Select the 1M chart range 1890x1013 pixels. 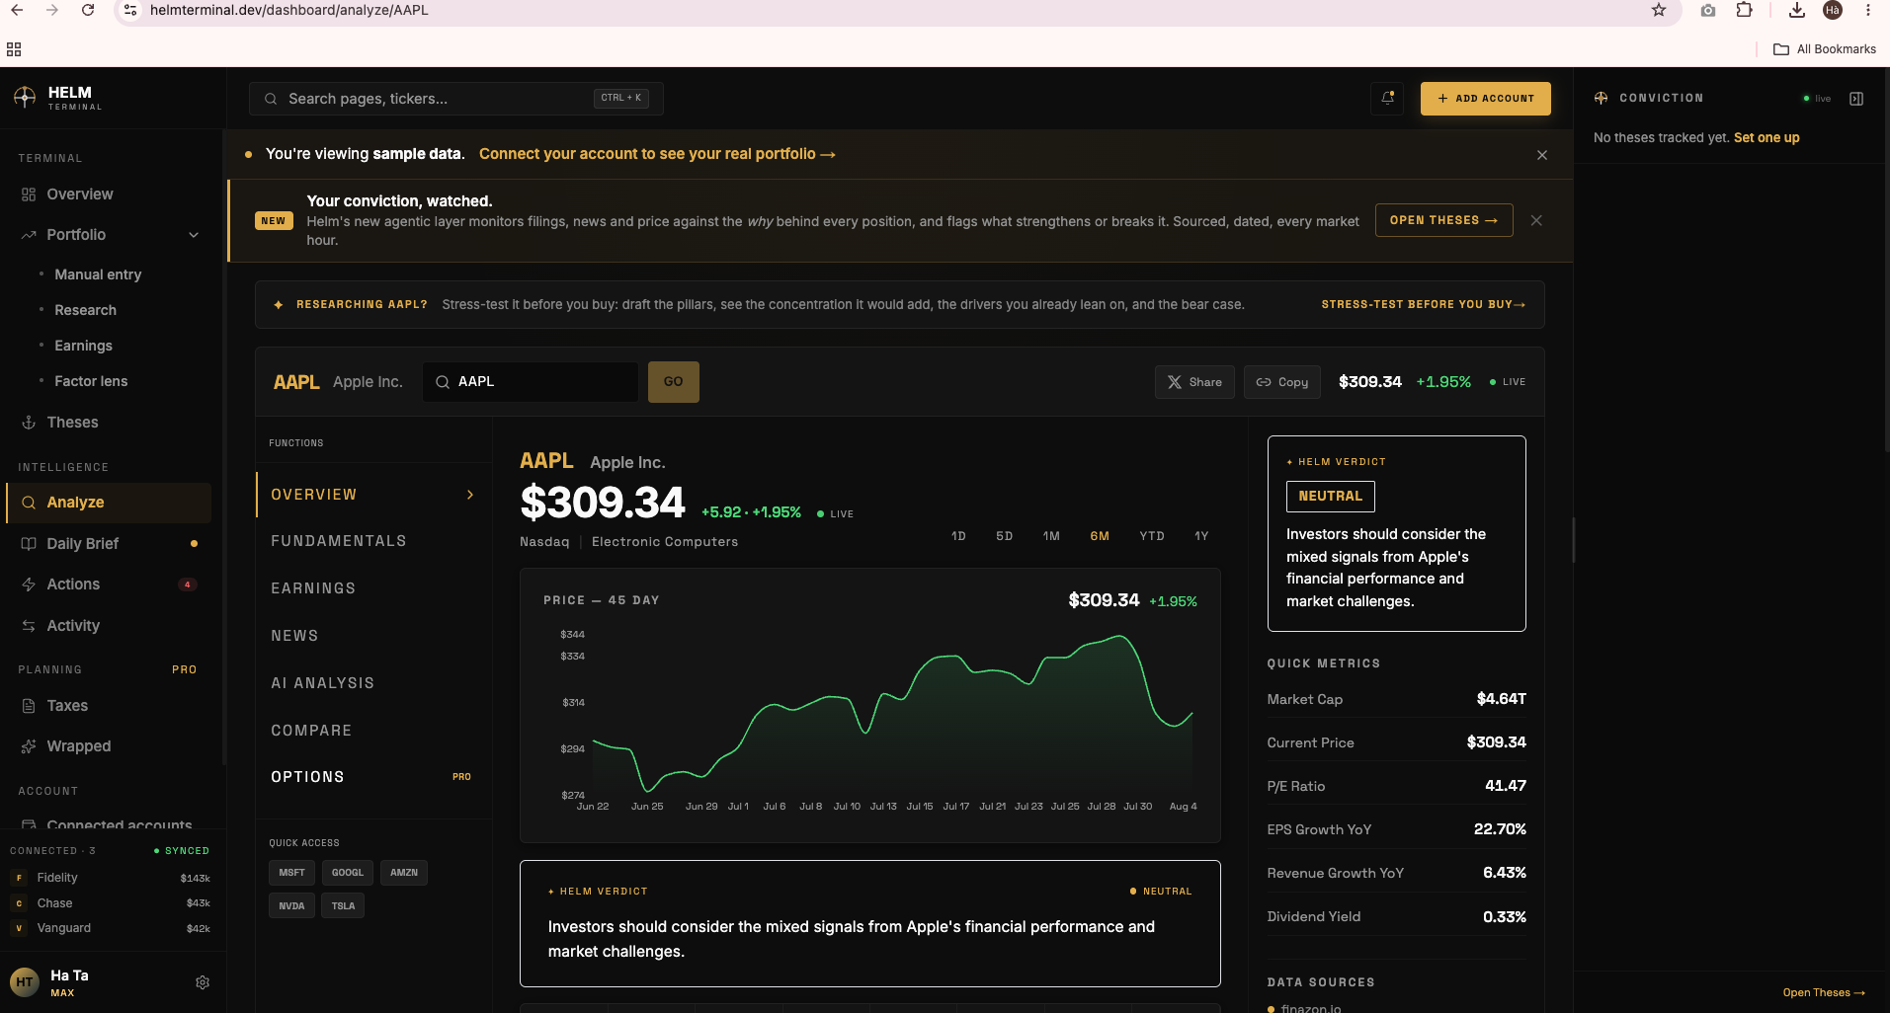pyautogui.click(x=1051, y=536)
